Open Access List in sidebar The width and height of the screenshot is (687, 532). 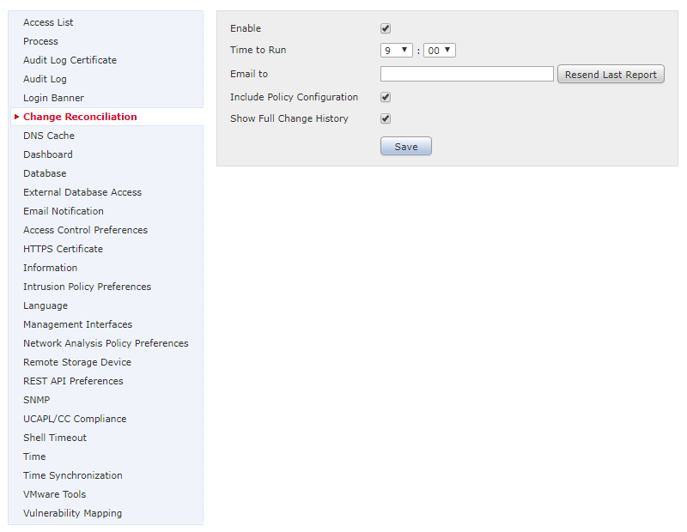(48, 22)
